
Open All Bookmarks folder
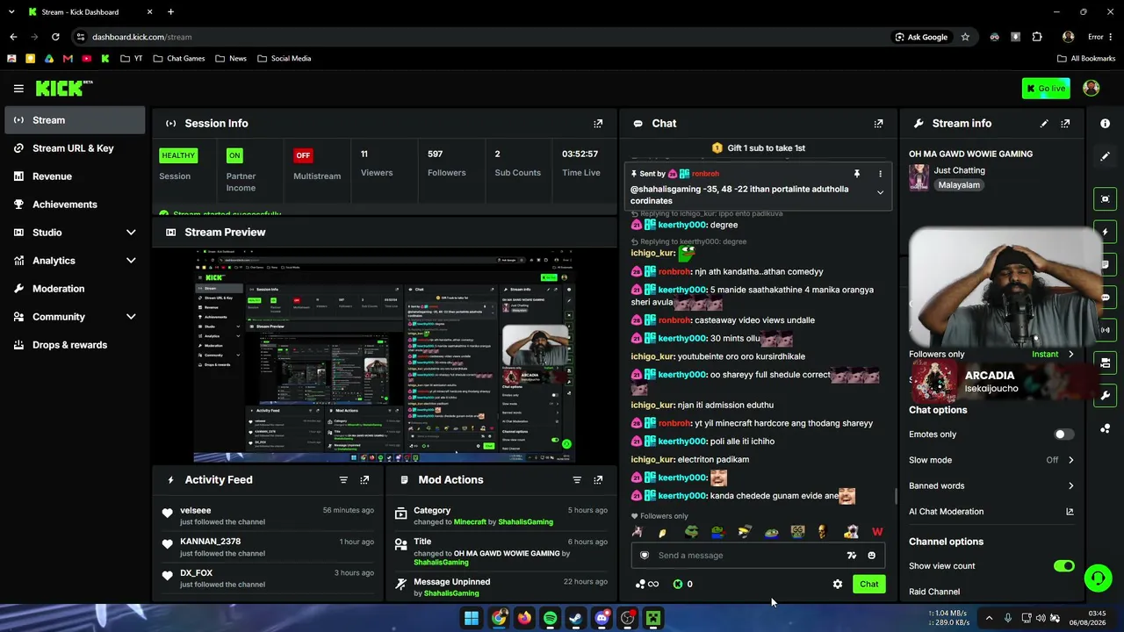1086,59
